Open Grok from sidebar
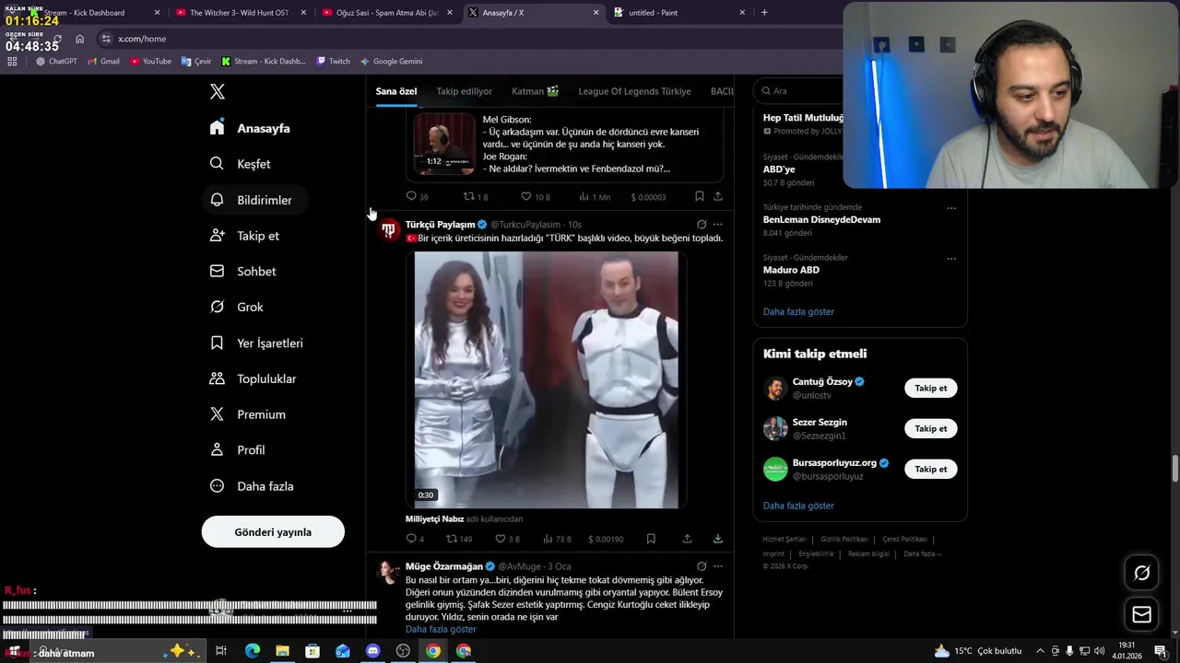The image size is (1180, 663). (x=237, y=307)
